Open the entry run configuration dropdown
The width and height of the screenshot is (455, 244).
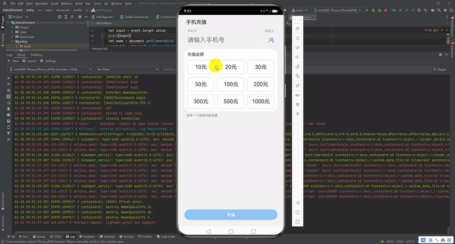(x=300, y=10)
